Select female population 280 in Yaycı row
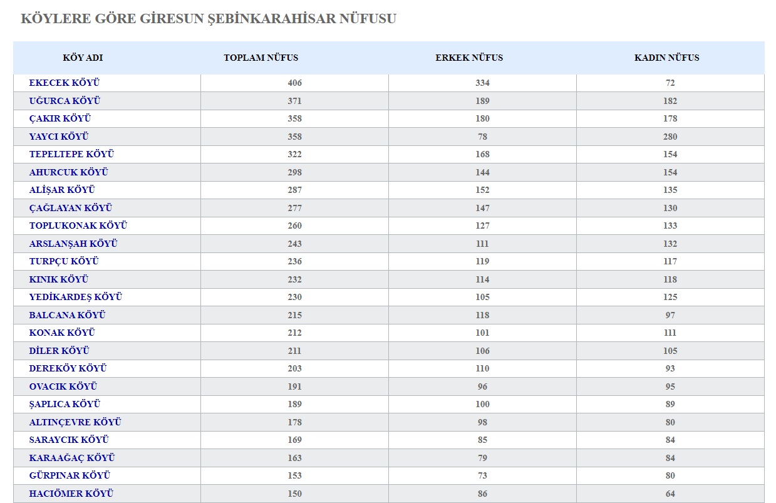This screenshot has height=503, width=776. (671, 137)
